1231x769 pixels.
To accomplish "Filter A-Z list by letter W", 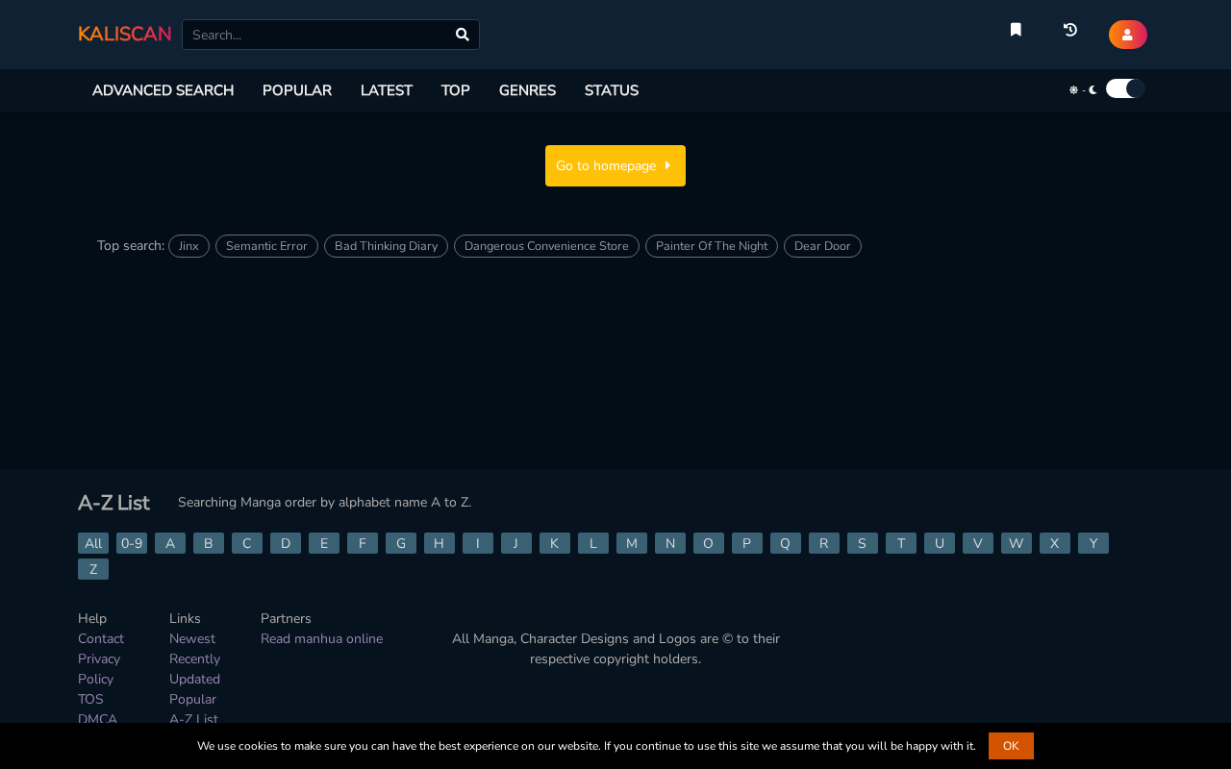I will 1017,543.
